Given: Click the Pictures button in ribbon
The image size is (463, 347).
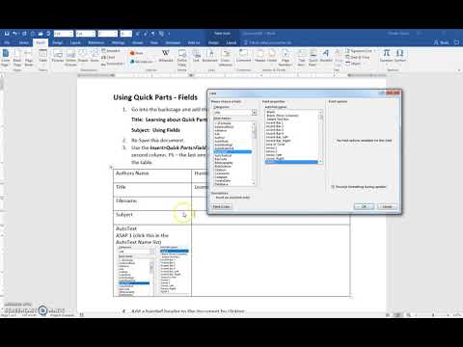Looking at the screenshot, I should 58,56.
